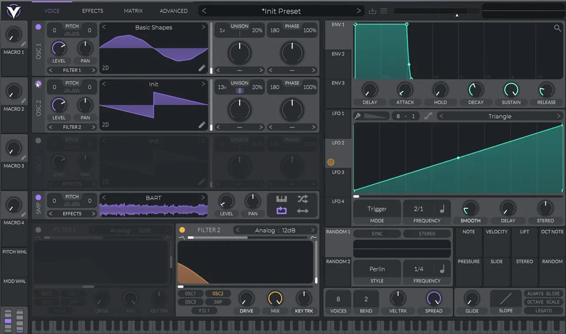The image size is (566, 334).
Task: Open the ADVANCED tab
Action: (x=174, y=11)
